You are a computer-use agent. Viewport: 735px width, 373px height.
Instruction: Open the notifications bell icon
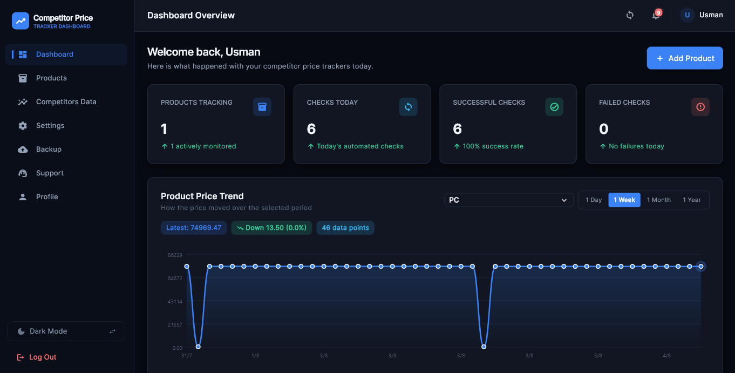(656, 15)
